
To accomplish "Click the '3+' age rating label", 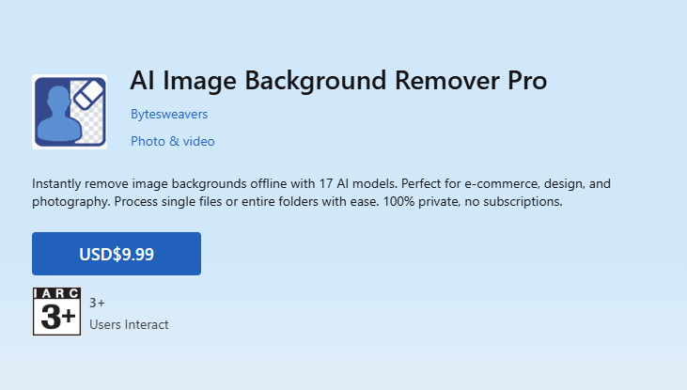I will (97, 303).
